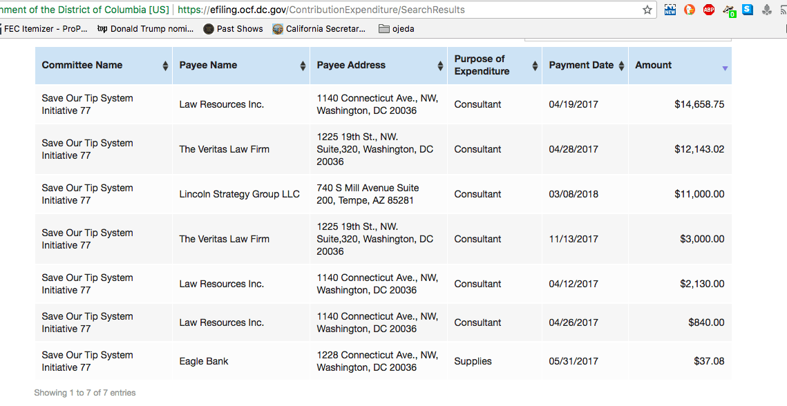Sort table by Committee Name
The width and height of the screenshot is (787, 406).
click(x=104, y=65)
